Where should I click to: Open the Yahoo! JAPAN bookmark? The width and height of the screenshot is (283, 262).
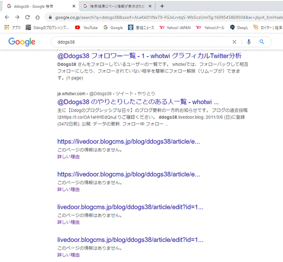point(175,28)
